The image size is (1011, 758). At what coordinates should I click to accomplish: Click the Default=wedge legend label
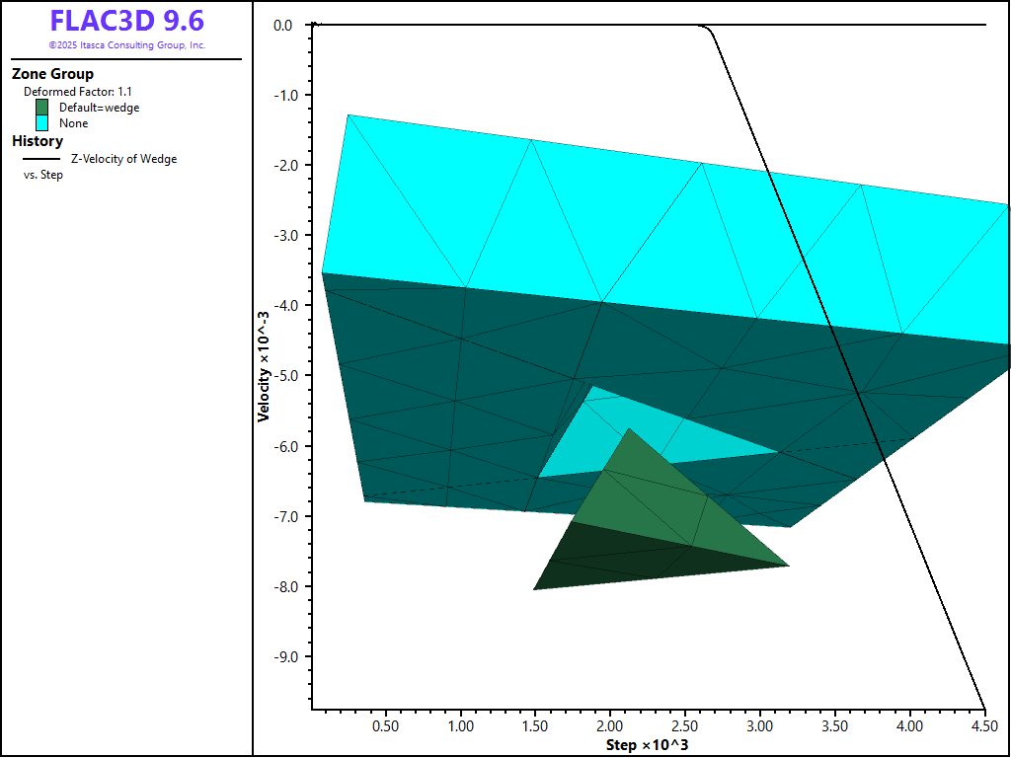pos(99,108)
